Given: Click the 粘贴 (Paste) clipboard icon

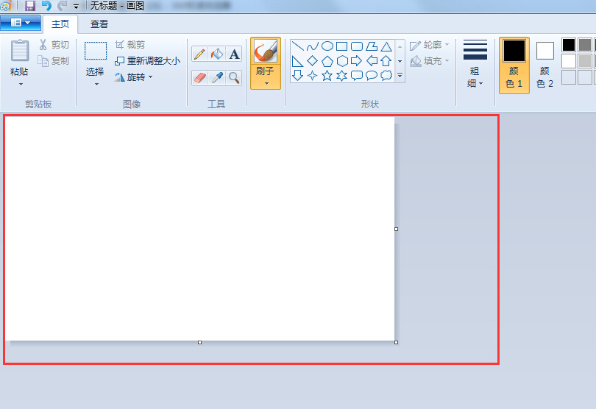Looking at the screenshot, I should pyautogui.click(x=19, y=51).
